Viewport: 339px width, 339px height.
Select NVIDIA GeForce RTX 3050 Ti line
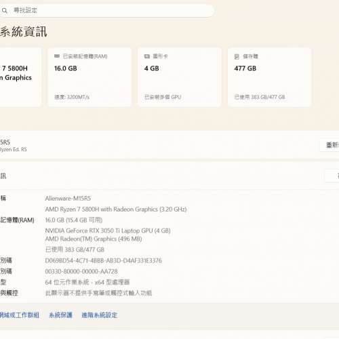[x=108, y=231]
